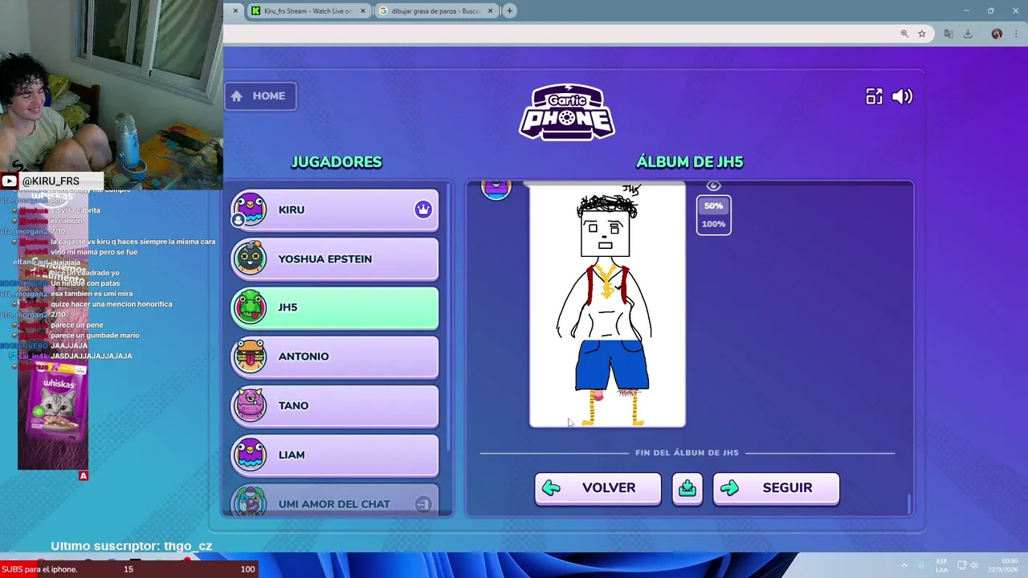Click JH5's green avatar icon

[x=250, y=307]
